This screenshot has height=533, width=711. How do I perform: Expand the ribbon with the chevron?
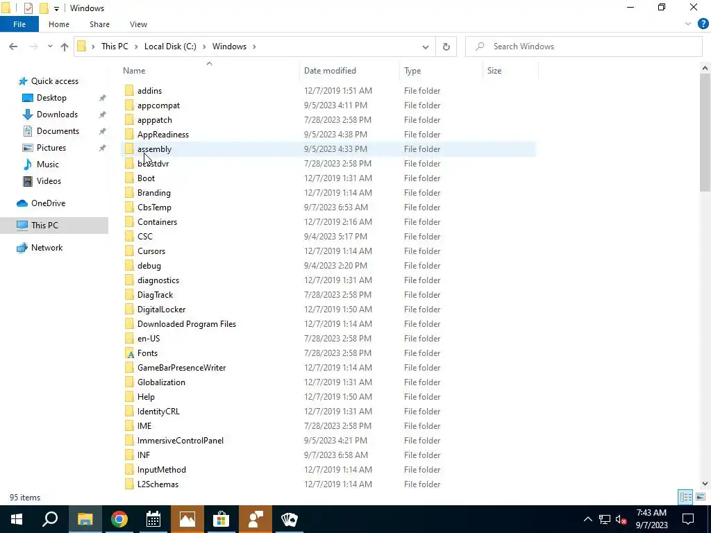tap(688, 24)
